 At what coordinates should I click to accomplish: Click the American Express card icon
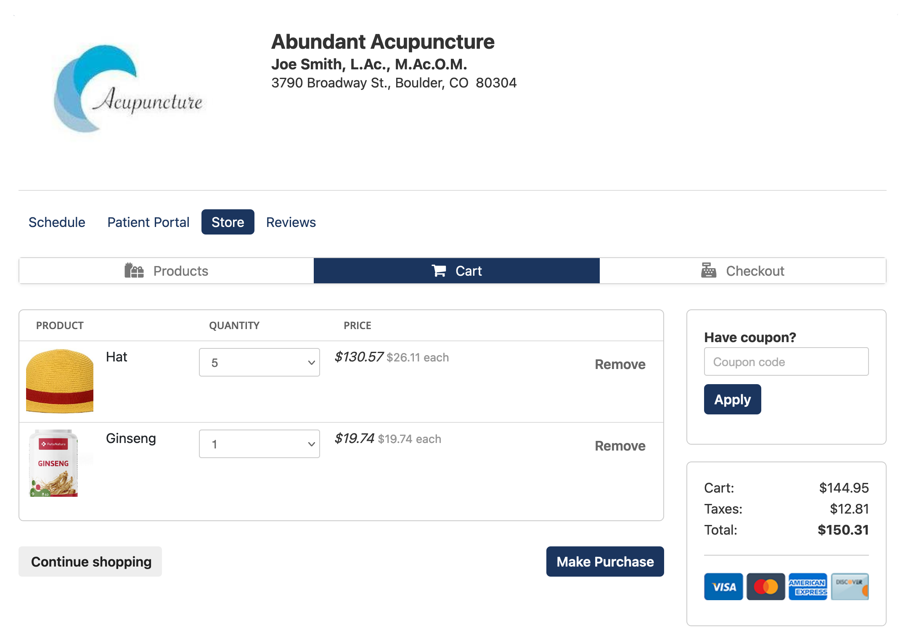coord(808,586)
